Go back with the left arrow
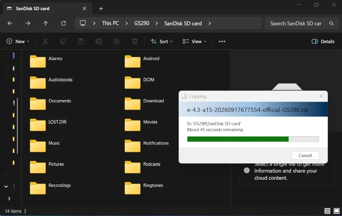Image resolution: width=342 pixels, height=216 pixels. point(10,23)
